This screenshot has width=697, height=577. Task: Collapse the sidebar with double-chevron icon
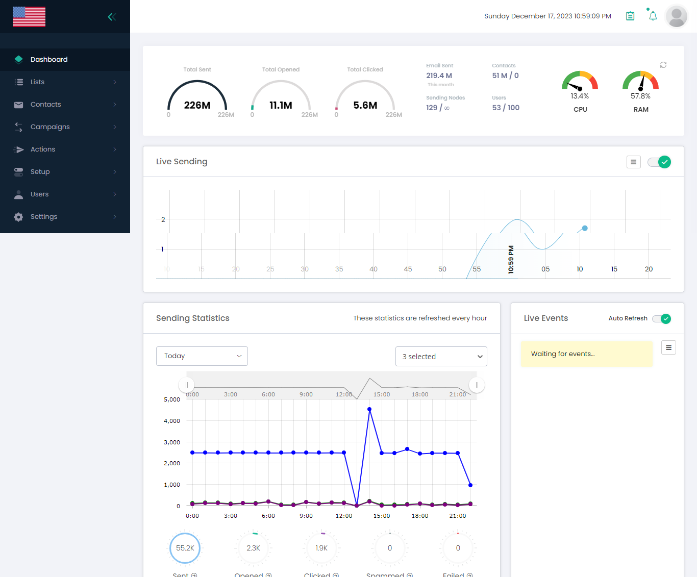pyautogui.click(x=112, y=17)
